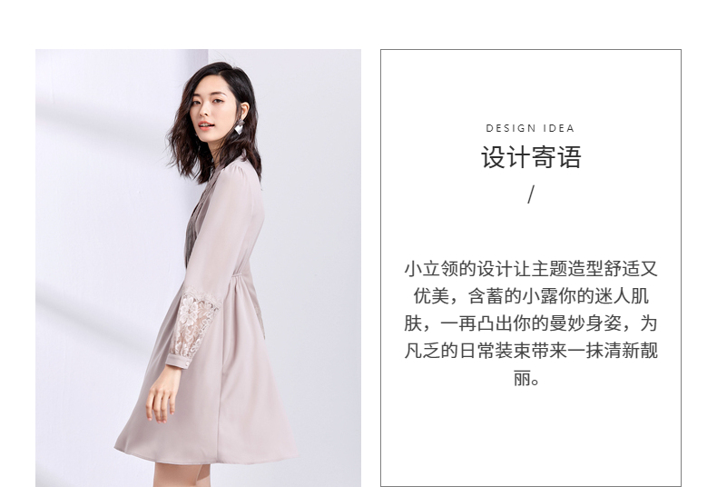Click the text line 凡乏的日常装束带来一抹清新靓
The width and height of the screenshot is (717, 487).
tap(531, 352)
